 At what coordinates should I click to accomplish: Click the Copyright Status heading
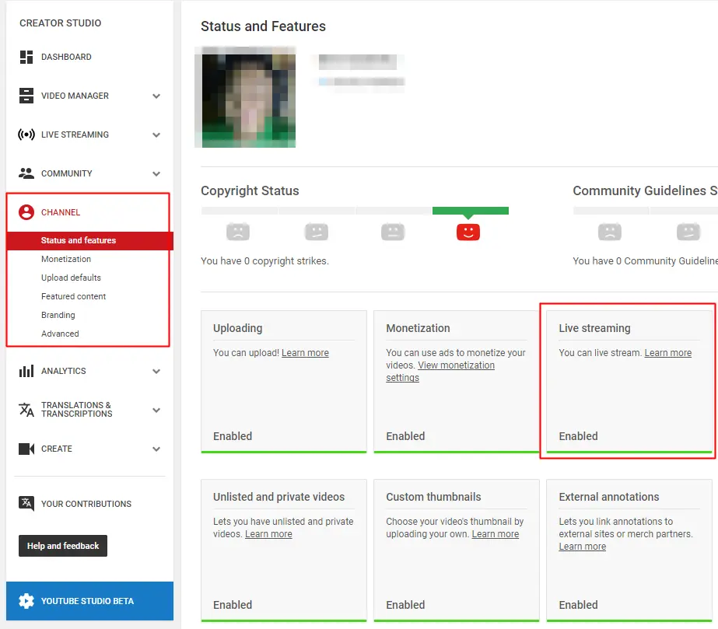pyautogui.click(x=250, y=190)
